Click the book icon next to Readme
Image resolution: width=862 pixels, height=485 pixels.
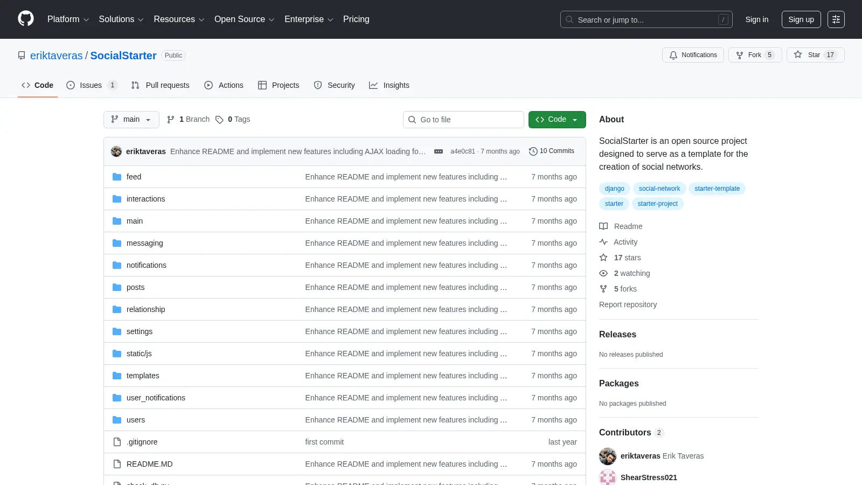coord(603,226)
